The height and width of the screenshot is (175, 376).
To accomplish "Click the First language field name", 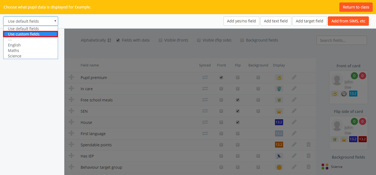I will click(93, 133).
